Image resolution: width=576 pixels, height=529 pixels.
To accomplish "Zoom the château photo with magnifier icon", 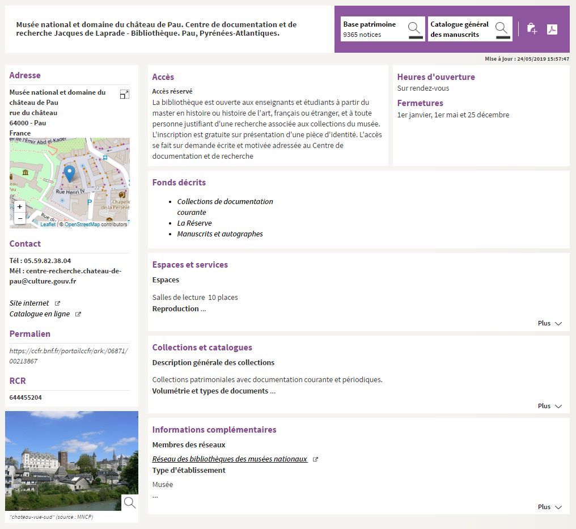I will [130, 502].
